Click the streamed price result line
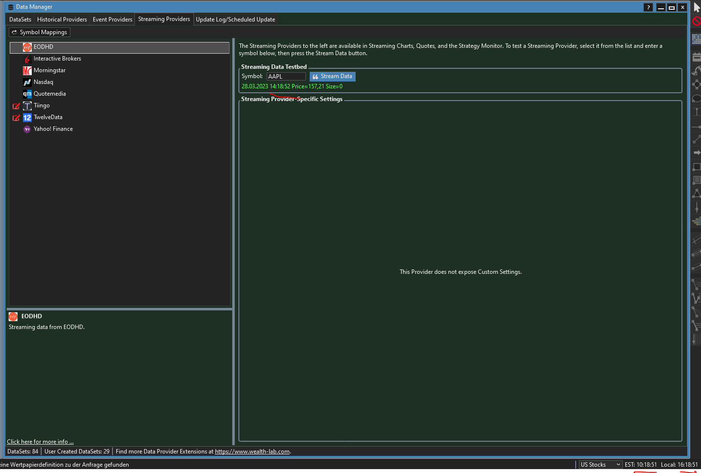 coord(292,86)
